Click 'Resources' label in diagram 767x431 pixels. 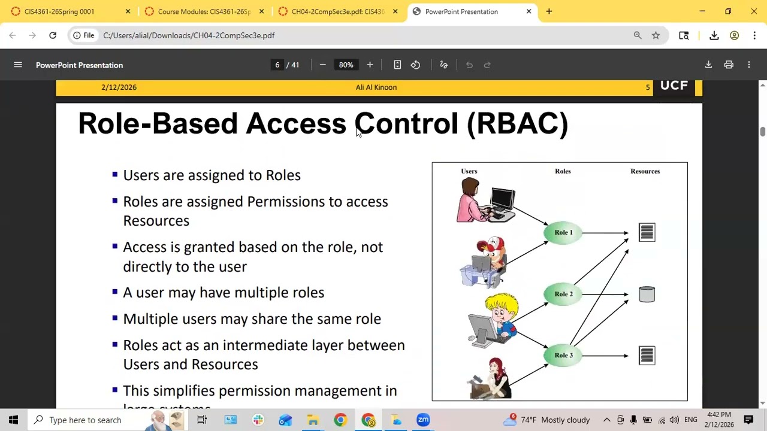click(645, 171)
